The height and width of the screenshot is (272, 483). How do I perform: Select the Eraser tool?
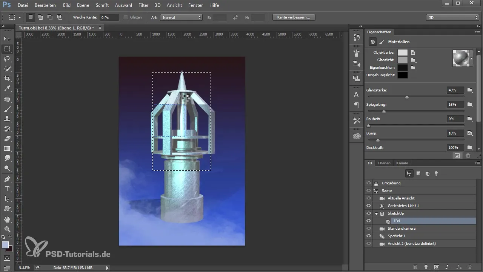coord(7,139)
